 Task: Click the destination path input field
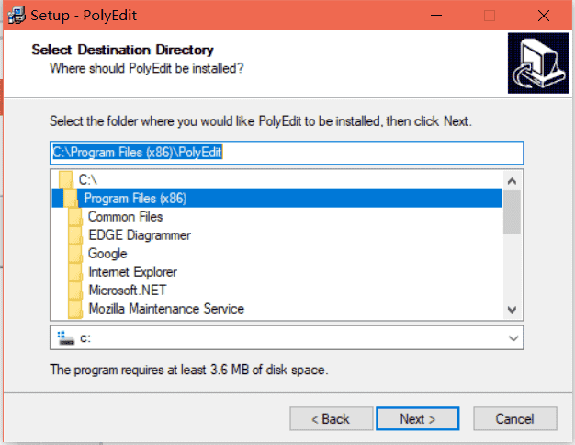click(x=287, y=153)
